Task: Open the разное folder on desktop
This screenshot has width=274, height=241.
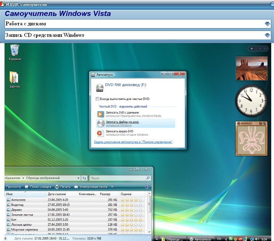Action: click(15, 78)
